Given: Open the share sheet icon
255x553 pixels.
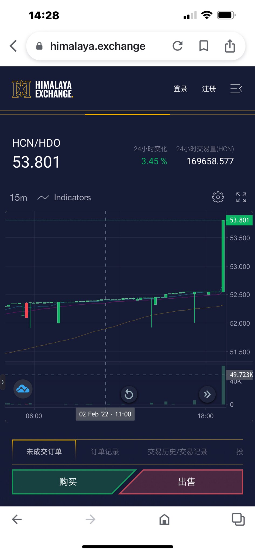Looking at the screenshot, I should [x=230, y=46].
